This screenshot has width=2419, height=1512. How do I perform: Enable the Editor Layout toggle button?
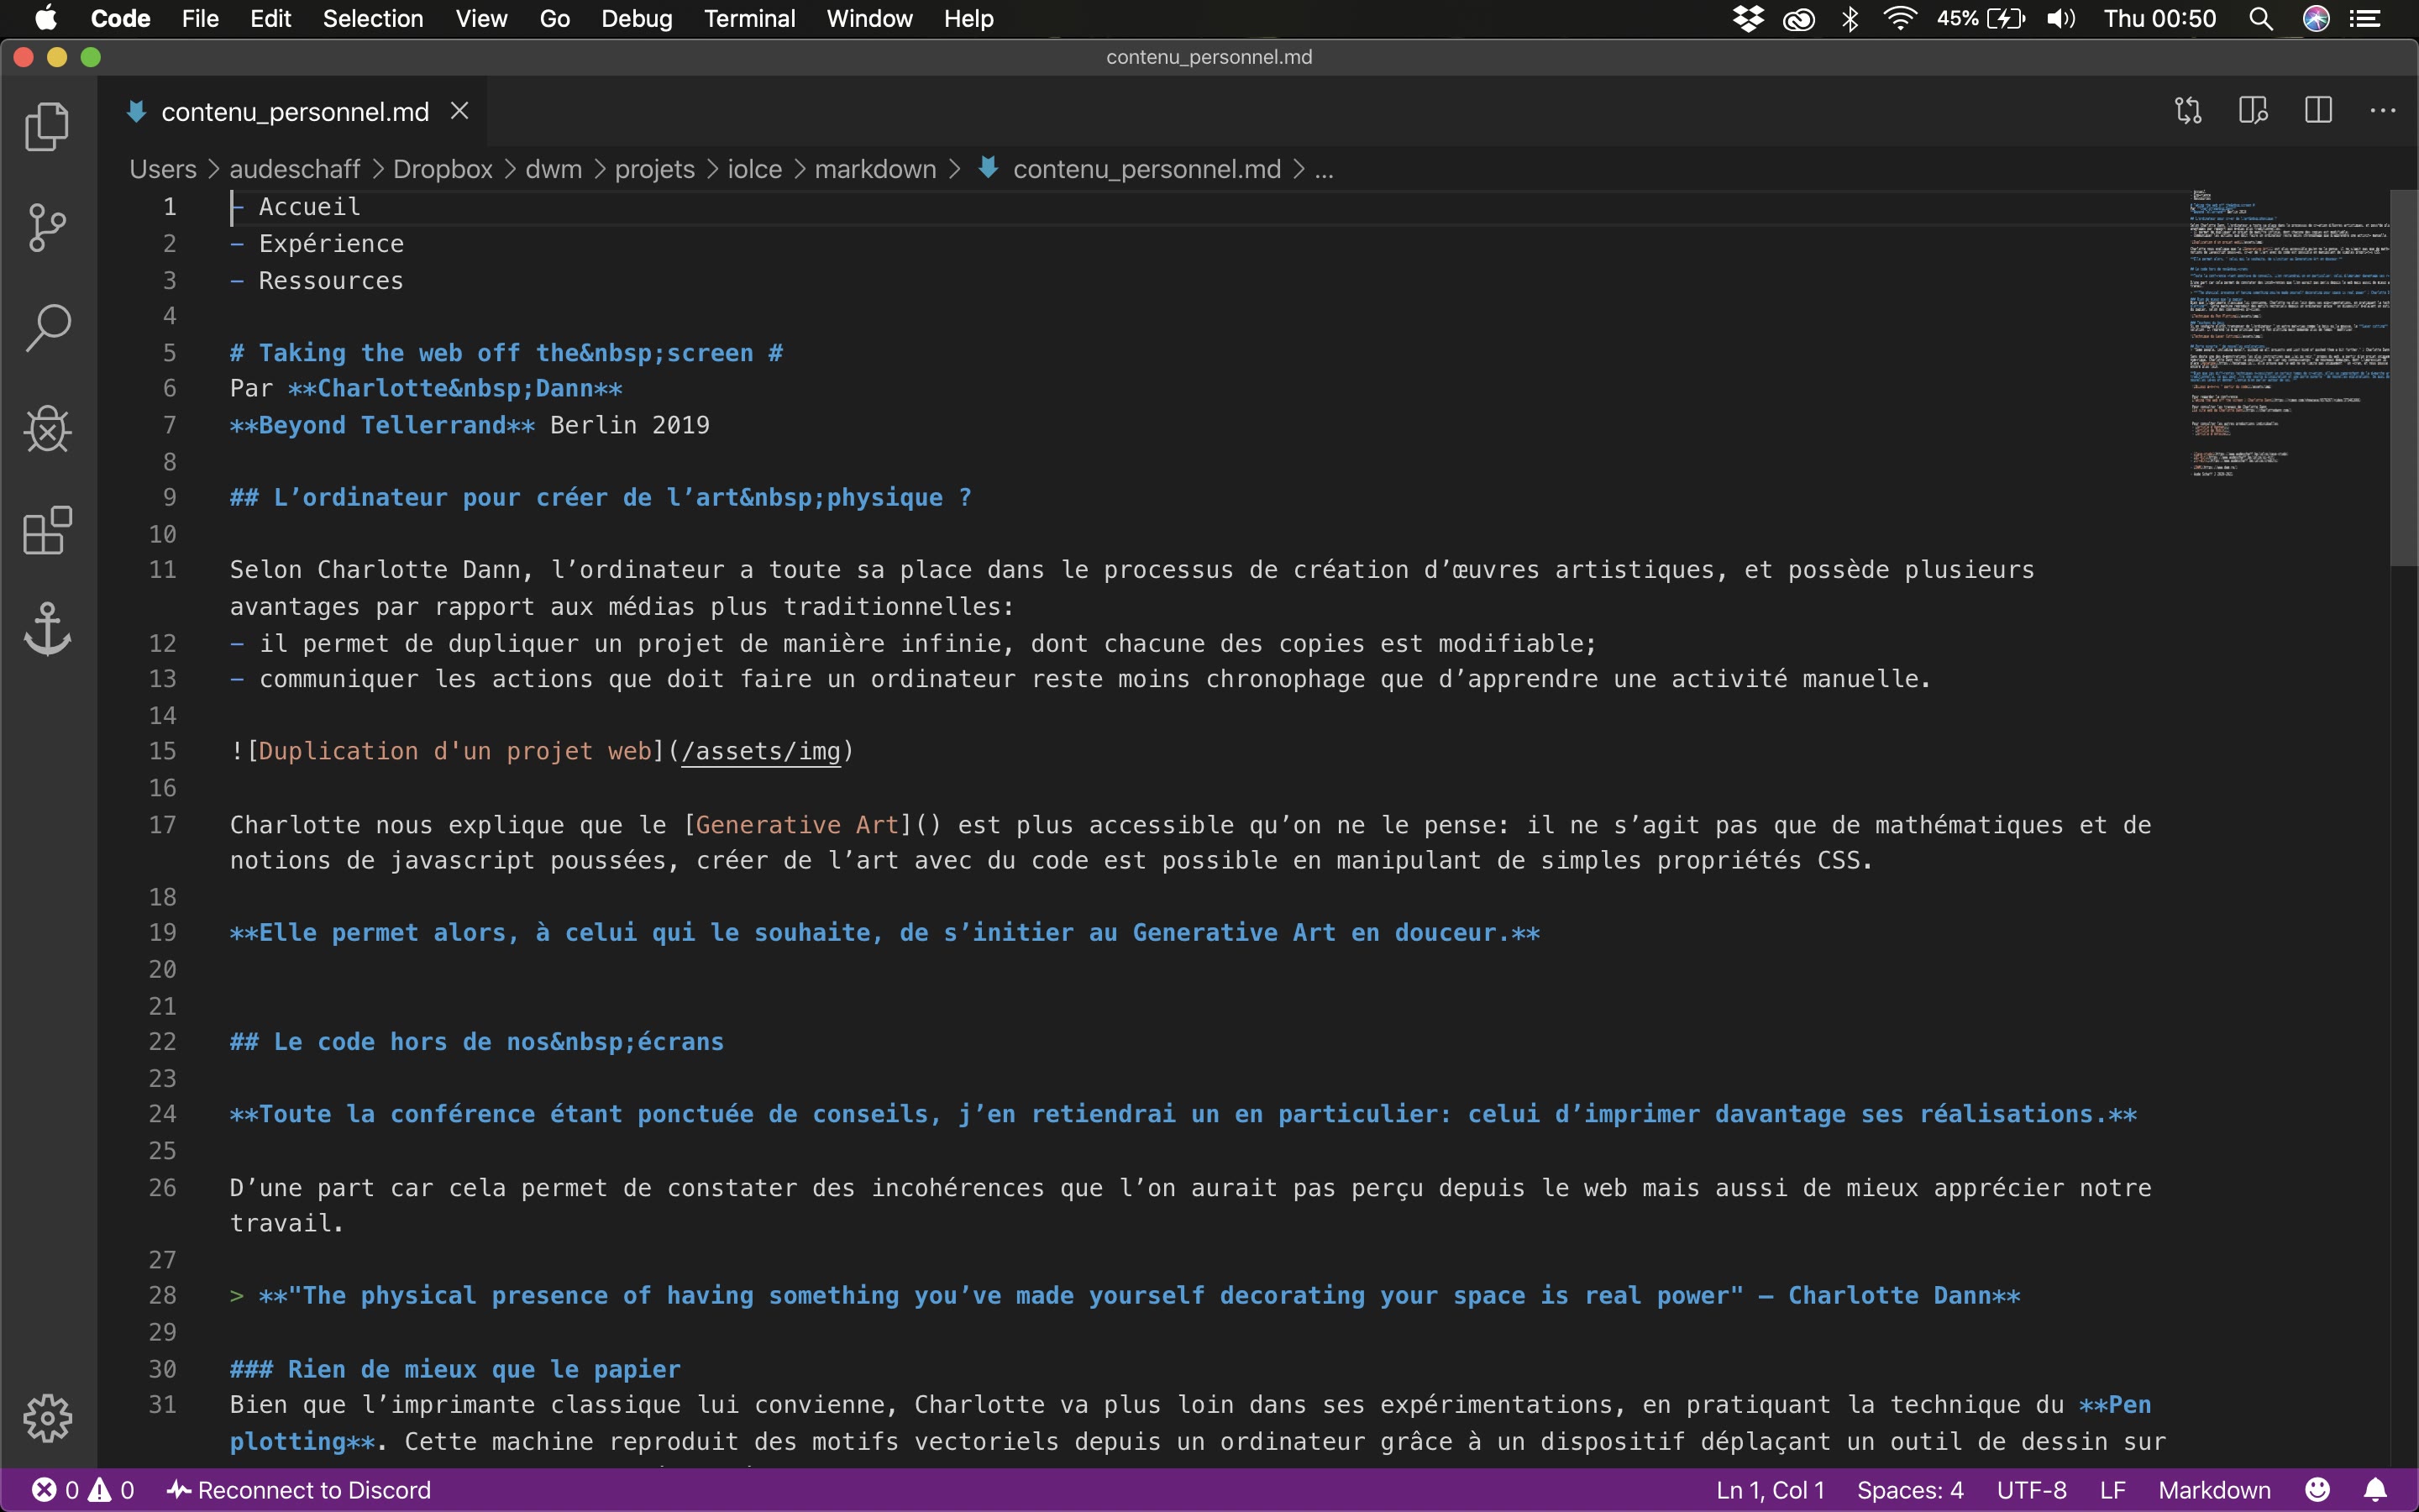coord(2317,112)
